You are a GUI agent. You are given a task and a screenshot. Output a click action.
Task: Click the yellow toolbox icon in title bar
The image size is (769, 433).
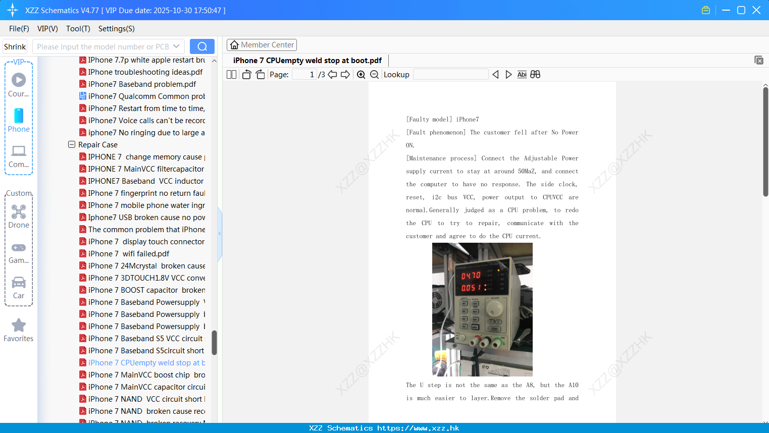click(x=706, y=10)
